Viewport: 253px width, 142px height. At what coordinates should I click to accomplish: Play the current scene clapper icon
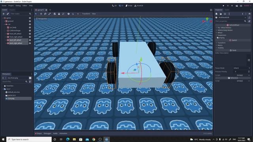pyautogui.click(x=237, y=6)
